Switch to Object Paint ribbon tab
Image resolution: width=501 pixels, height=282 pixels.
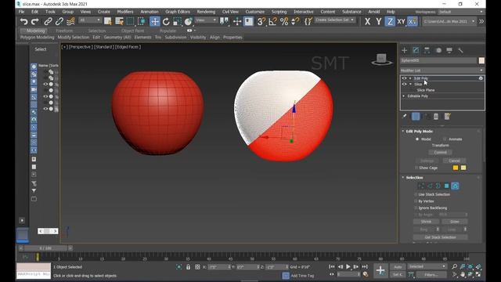pos(132,31)
